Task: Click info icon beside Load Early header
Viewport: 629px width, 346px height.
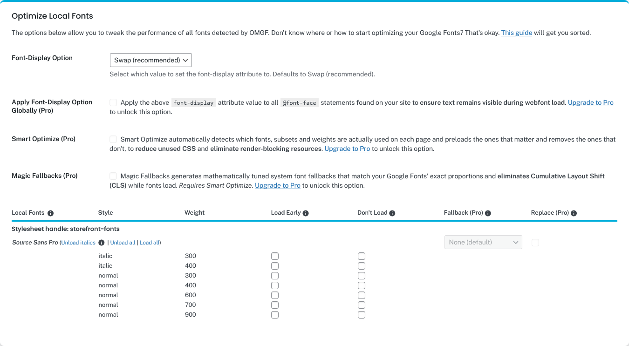Action: pos(306,213)
